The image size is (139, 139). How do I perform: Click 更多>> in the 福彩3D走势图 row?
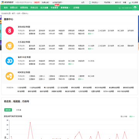click(71, 64)
